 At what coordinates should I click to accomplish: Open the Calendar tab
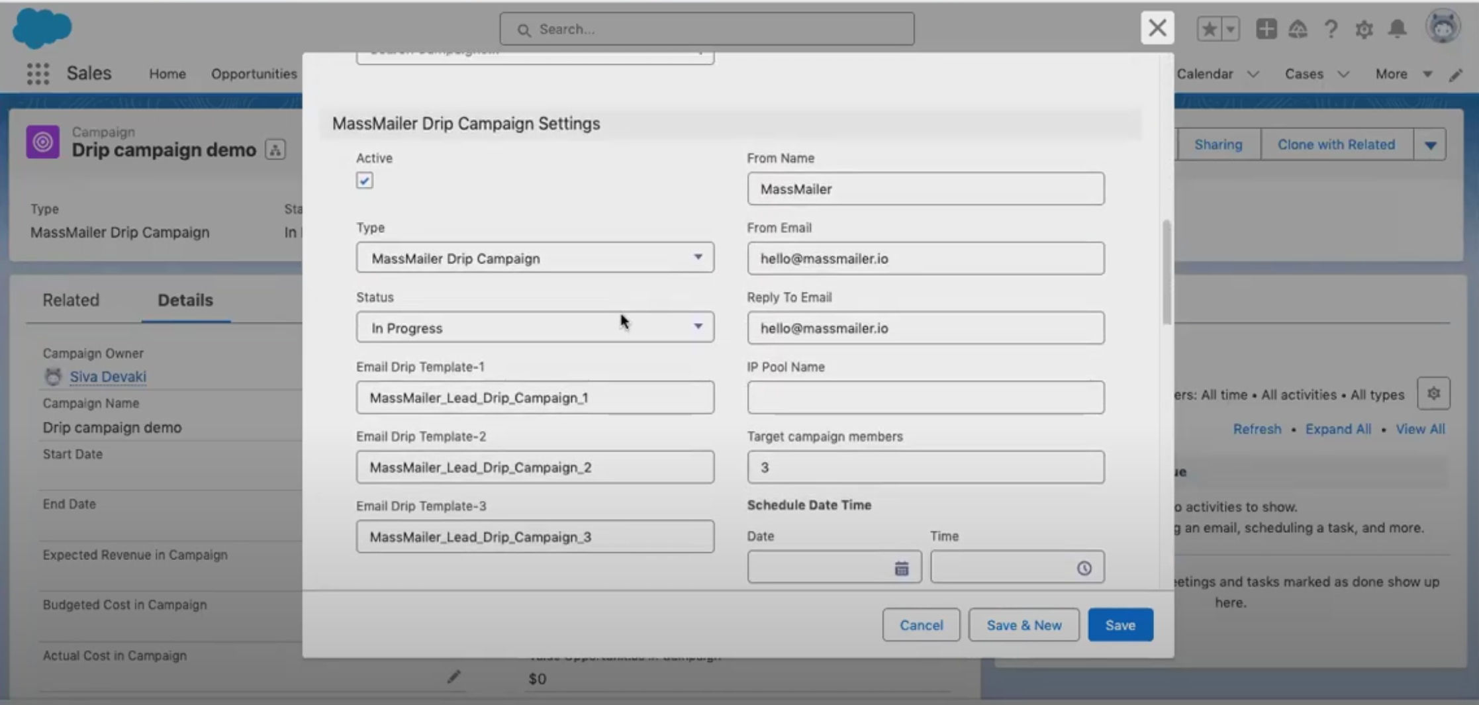click(x=1205, y=73)
